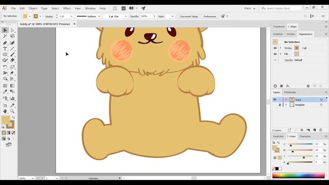
Task: Open the trace workspace switcher
Action: point(250,8)
